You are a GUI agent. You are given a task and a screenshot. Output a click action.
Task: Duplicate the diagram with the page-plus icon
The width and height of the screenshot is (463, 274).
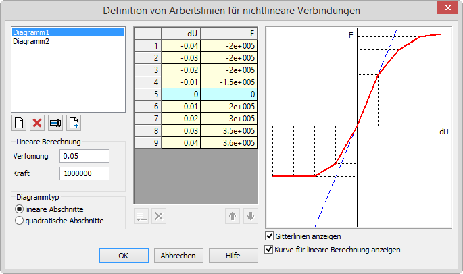74,123
